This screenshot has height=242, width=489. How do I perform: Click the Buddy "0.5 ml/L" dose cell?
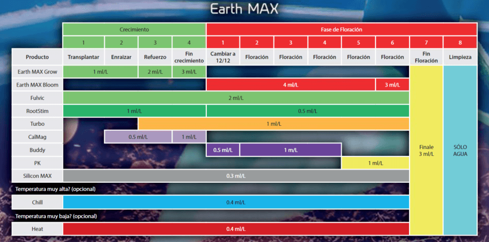click(223, 150)
